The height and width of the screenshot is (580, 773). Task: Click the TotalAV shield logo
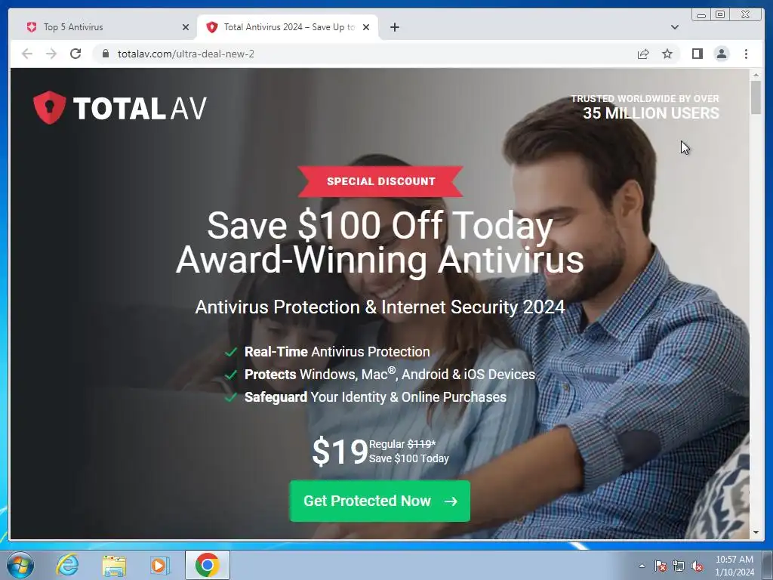click(49, 107)
